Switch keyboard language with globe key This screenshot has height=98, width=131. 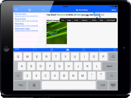(34, 85)
